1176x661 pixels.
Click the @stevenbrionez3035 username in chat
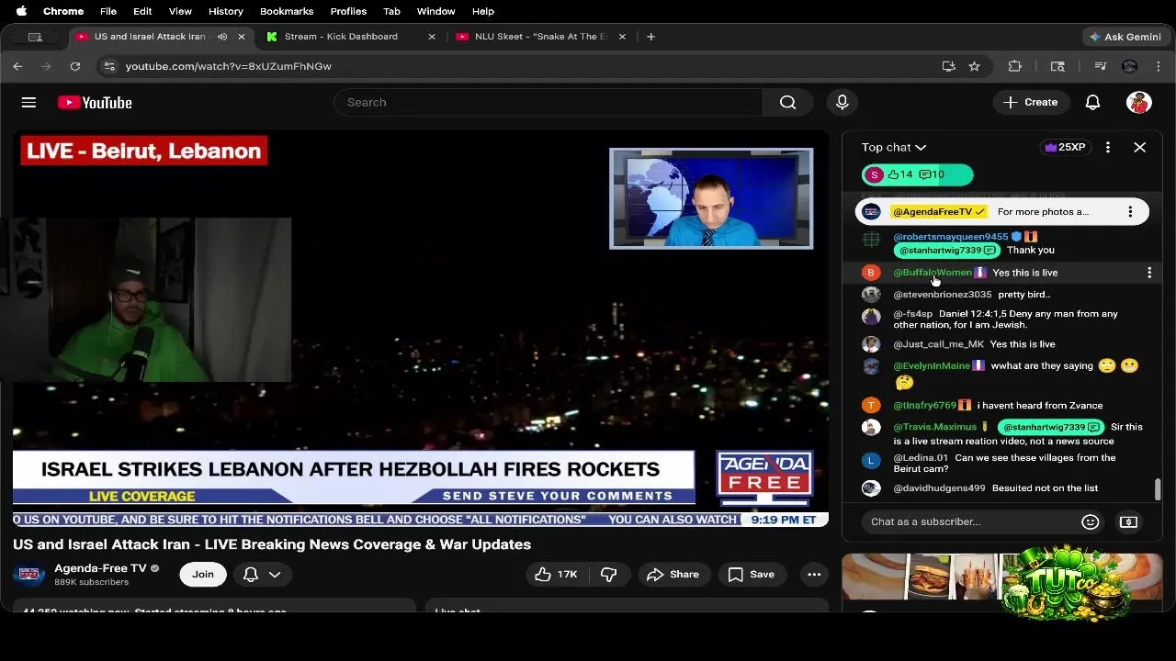point(942,295)
